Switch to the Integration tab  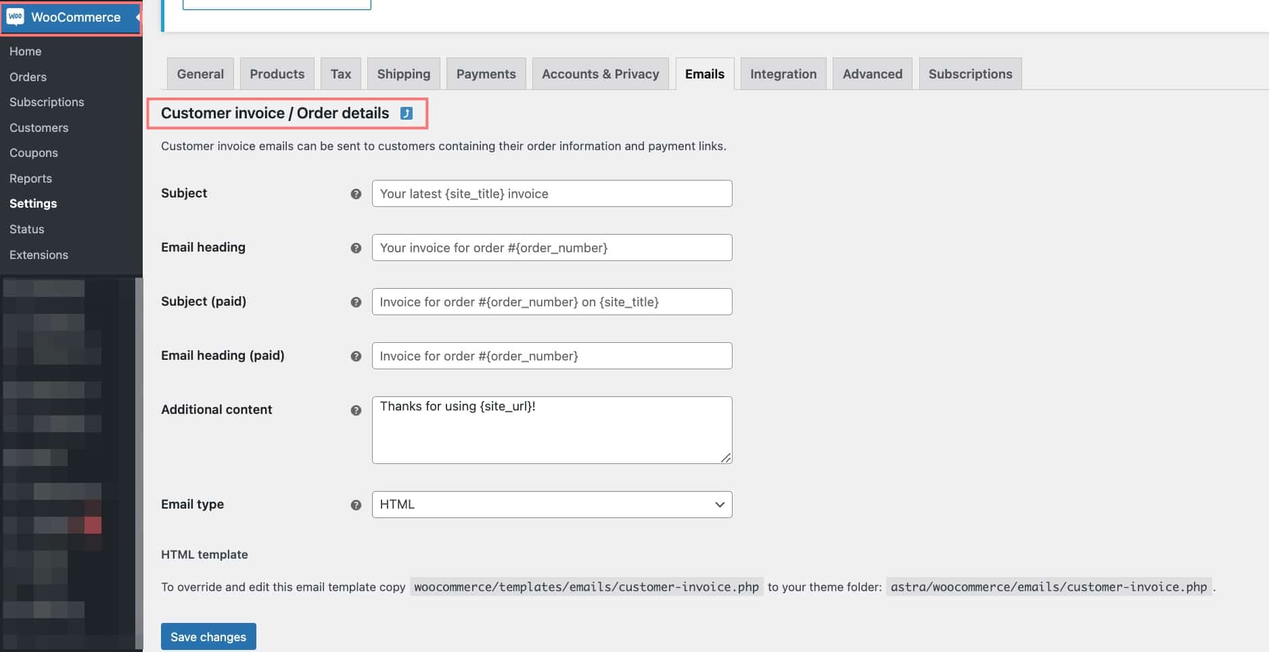(783, 73)
